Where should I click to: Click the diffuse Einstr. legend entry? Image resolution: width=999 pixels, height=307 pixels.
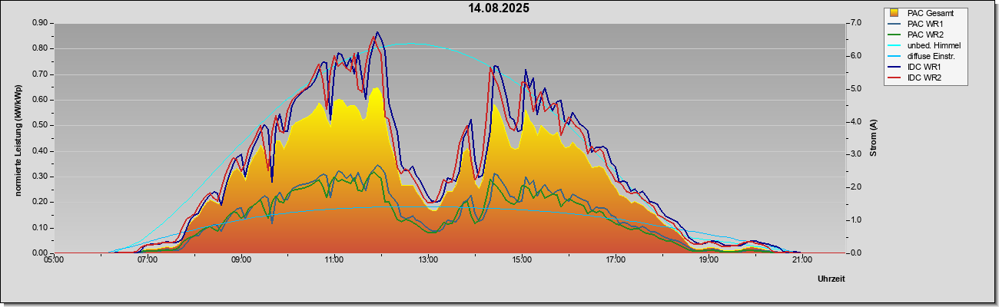point(922,56)
